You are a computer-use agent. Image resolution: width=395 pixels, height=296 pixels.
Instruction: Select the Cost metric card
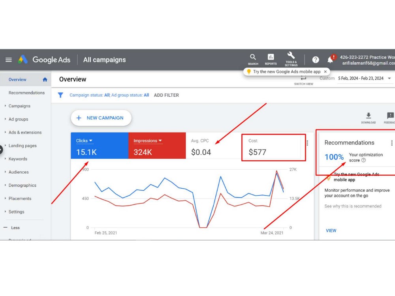click(273, 148)
